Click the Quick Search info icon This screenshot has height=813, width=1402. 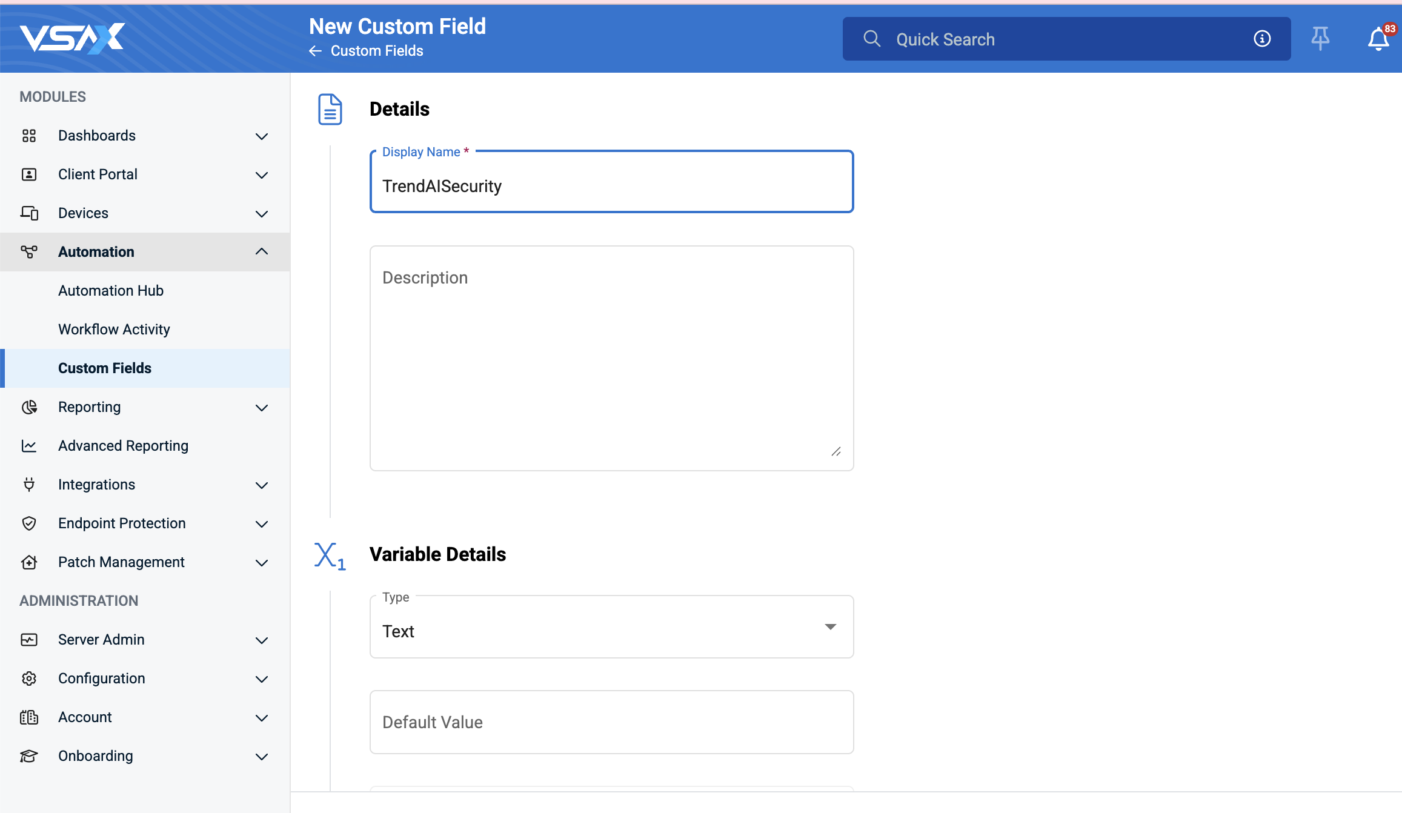tap(1262, 39)
